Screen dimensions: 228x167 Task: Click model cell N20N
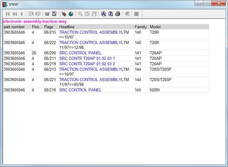pos(154,90)
